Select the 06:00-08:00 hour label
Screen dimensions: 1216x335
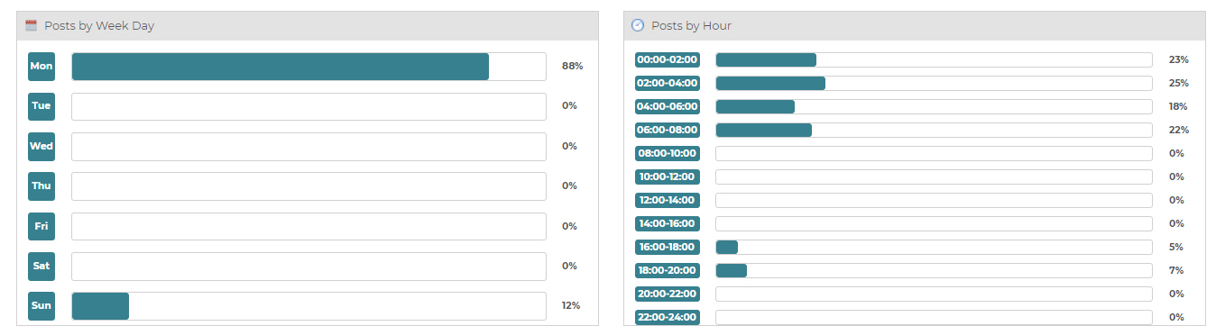click(x=668, y=130)
